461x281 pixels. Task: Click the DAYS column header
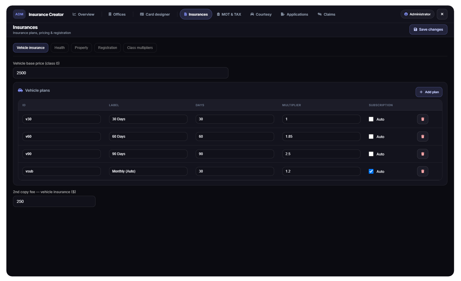[x=200, y=105]
